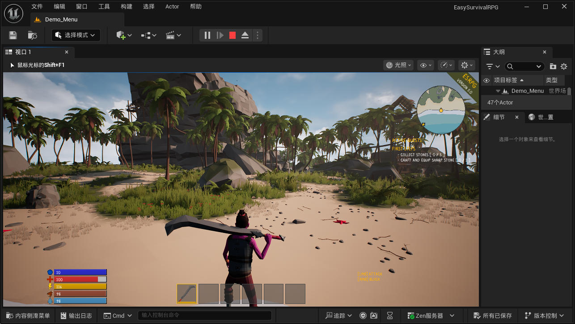Select the 视口 1 viewport tab
The height and width of the screenshot is (324, 575).
tap(38, 52)
